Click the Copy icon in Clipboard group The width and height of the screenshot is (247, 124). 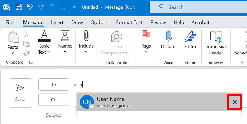(26, 44)
